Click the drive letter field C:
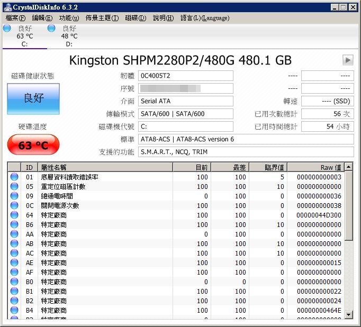Image resolution: width=361 pixels, height=327 pixels. pyautogui.click(x=186, y=126)
